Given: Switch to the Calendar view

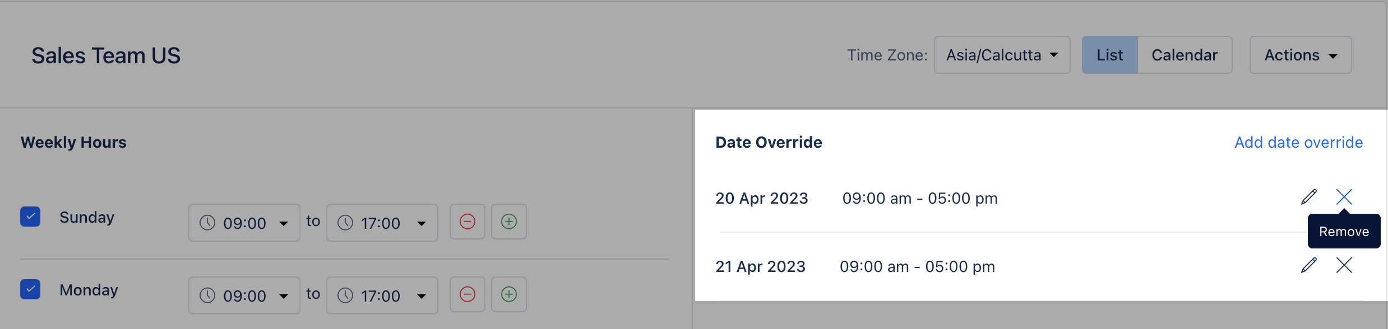Looking at the screenshot, I should [x=1185, y=55].
